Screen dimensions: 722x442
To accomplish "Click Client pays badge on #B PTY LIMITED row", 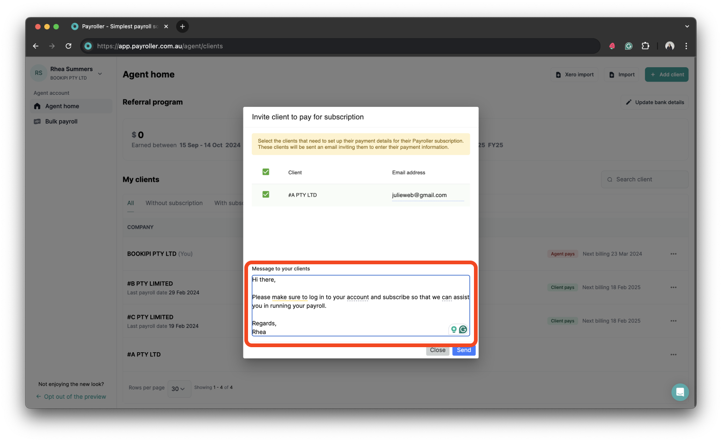I will tap(562, 287).
